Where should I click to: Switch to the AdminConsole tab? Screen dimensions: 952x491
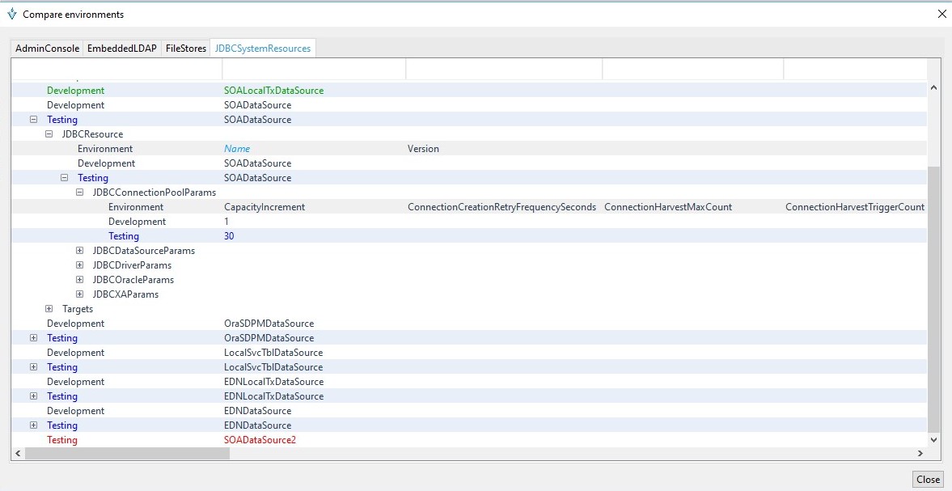click(47, 49)
